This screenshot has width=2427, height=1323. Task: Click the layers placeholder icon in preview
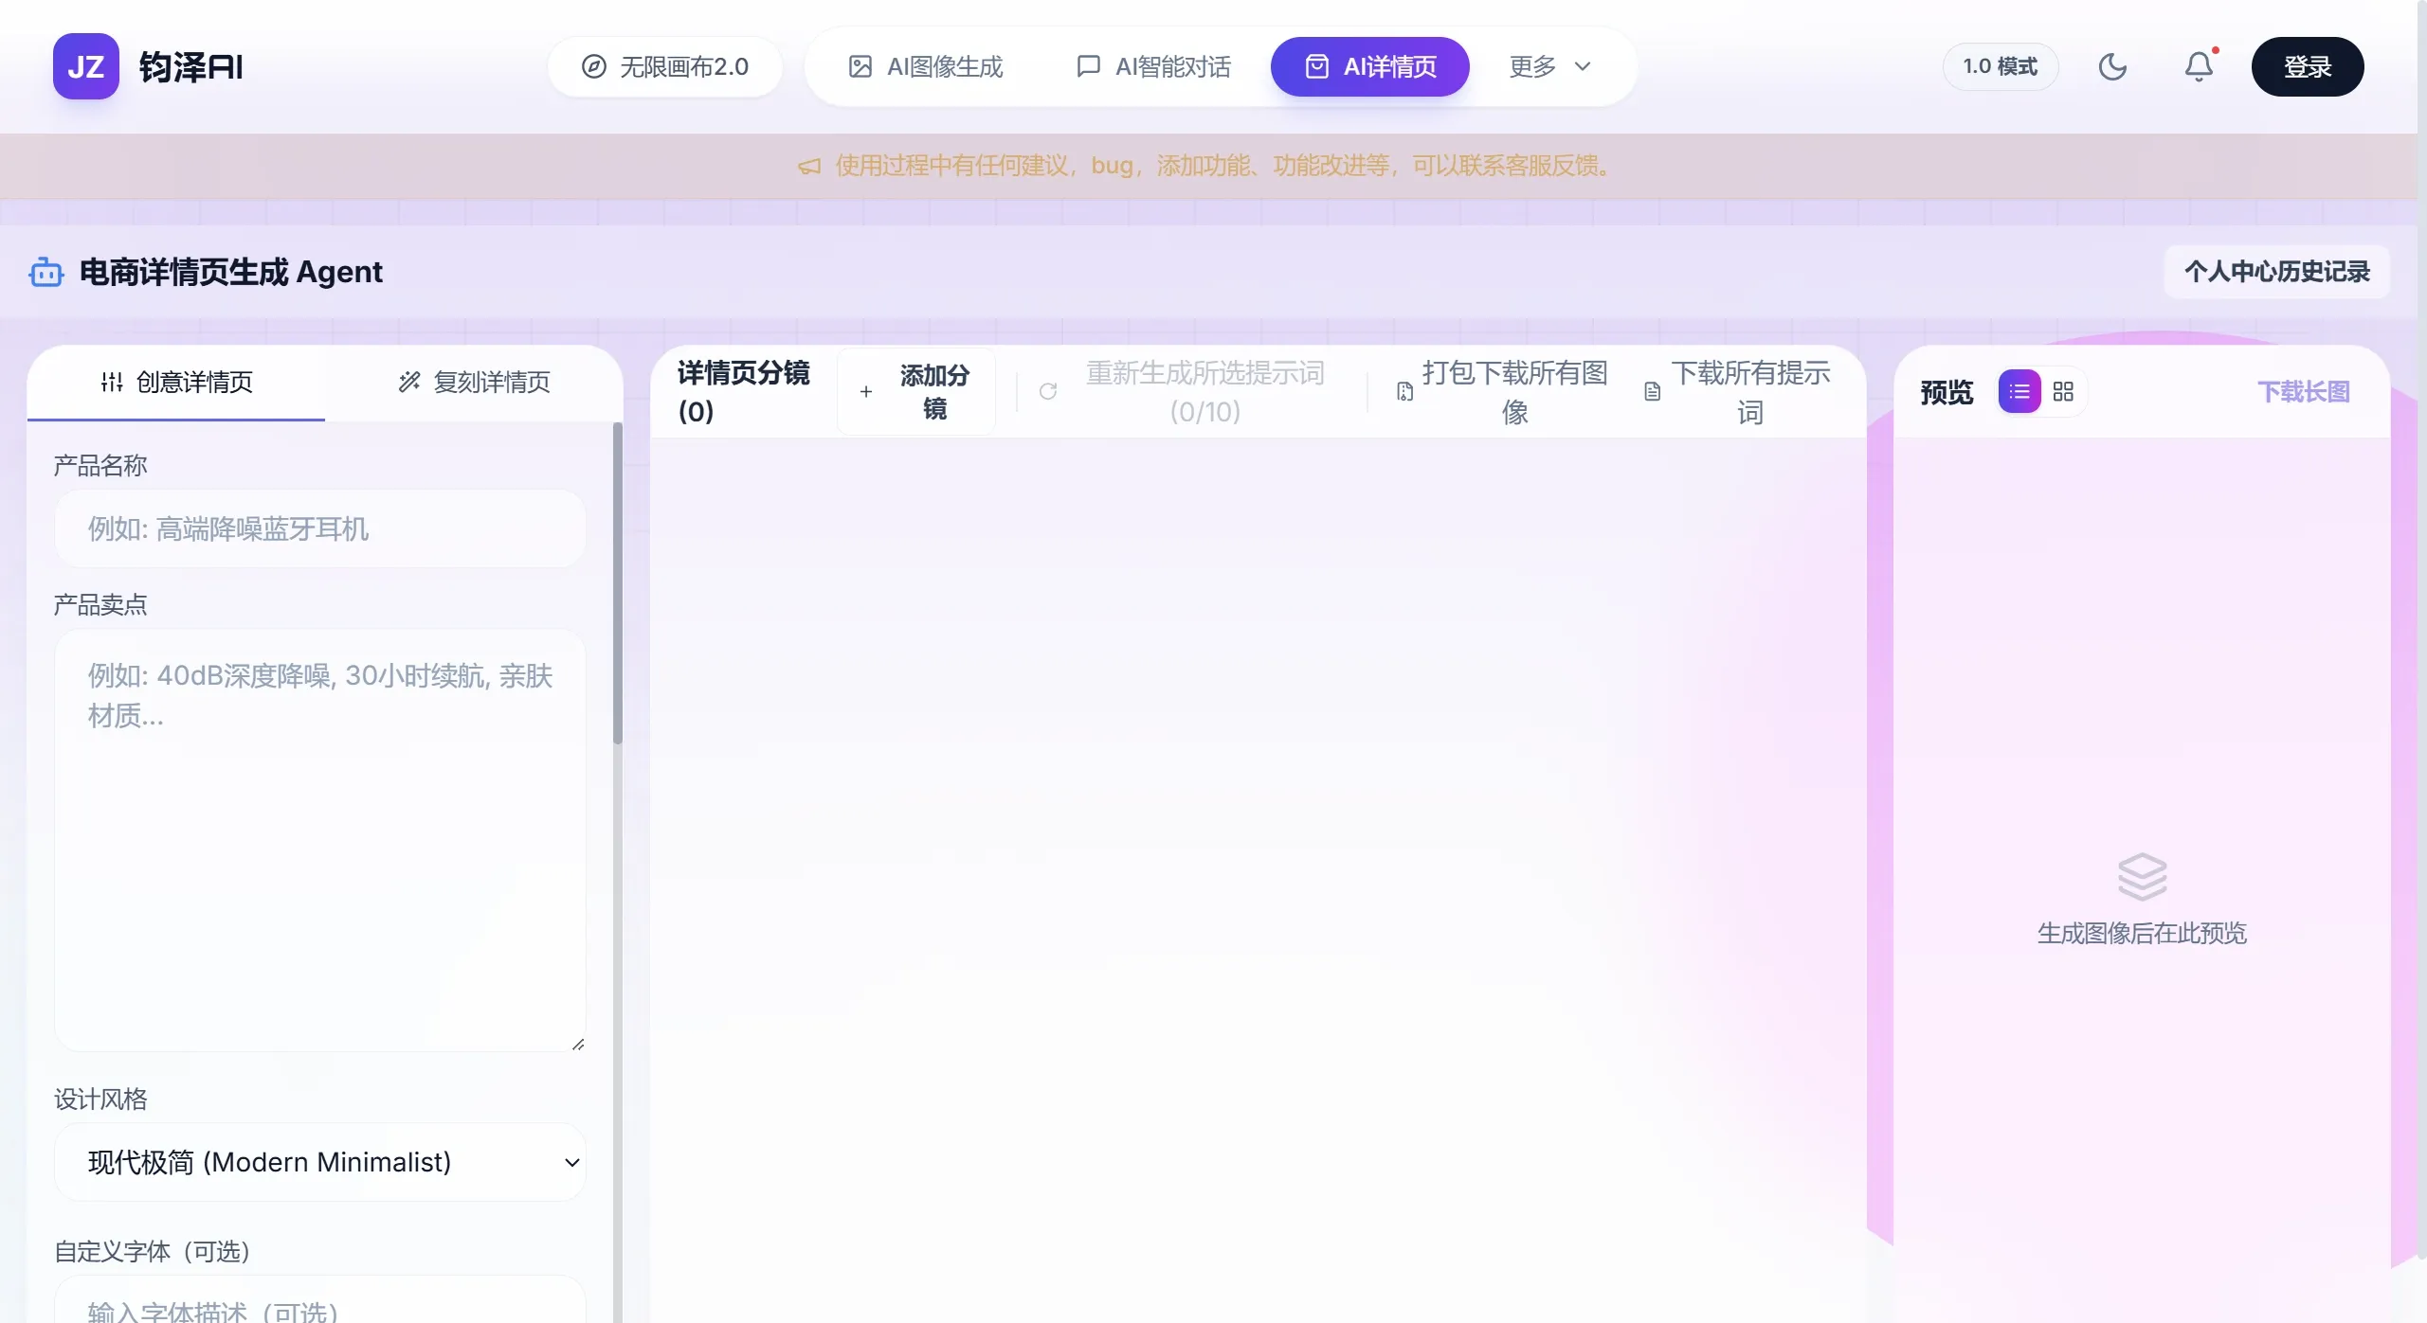click(2142, 876)
